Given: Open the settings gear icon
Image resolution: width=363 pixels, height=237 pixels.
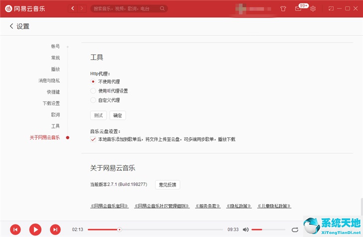Looking at the screenshot, I should [x=313, y=9].
